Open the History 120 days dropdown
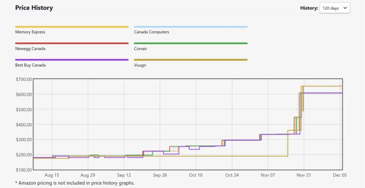Viewport: 365px width, 188px height. click(x=334, y=8)
